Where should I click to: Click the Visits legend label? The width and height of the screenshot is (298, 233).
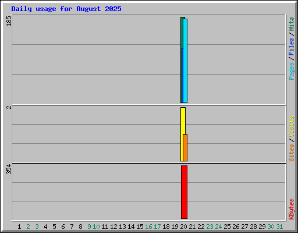coord(291,126)
